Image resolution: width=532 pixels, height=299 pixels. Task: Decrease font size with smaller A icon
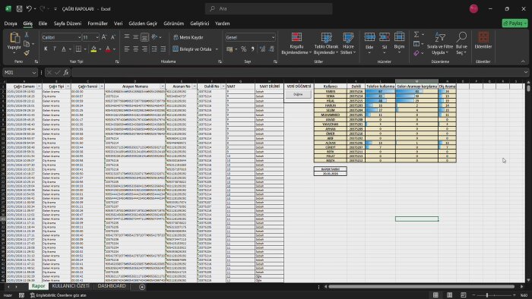113,37
